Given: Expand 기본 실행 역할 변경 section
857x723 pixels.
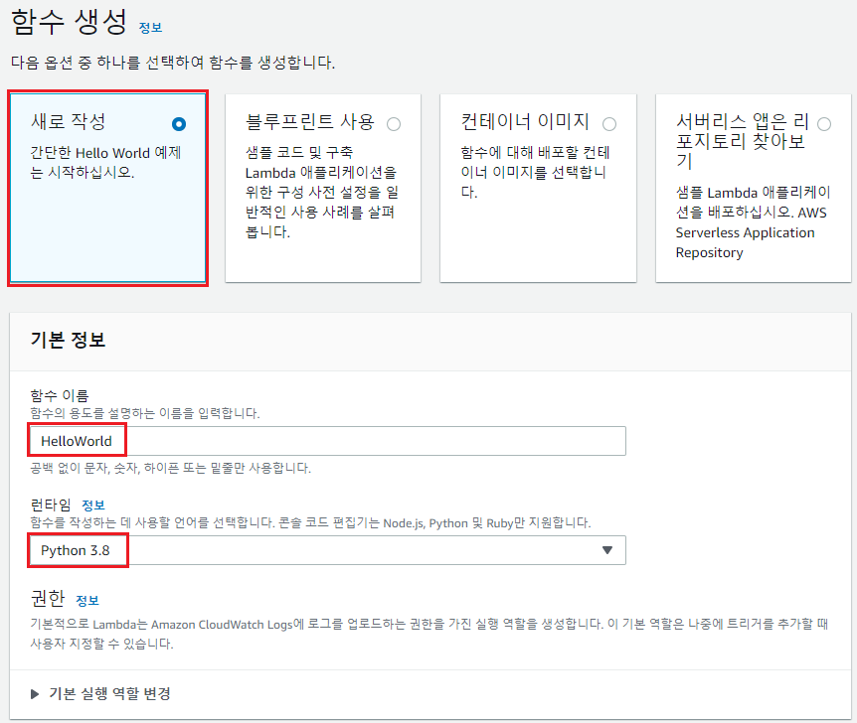Looking at the screenshot, I should (x=35, y=694).
